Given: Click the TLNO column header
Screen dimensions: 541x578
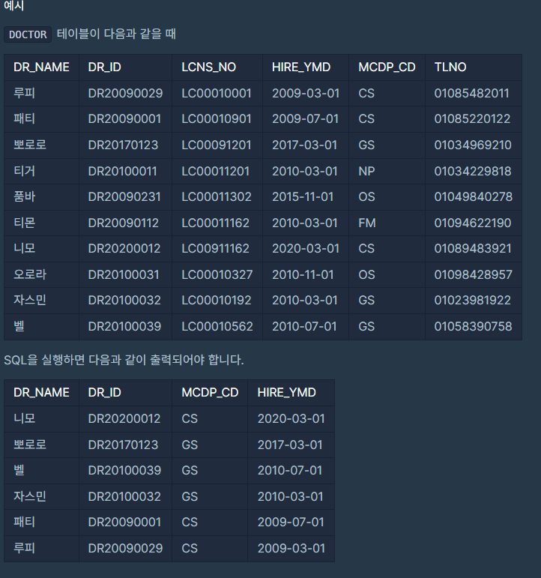Looking at the screenshot, I should click(x=450, y=67).
